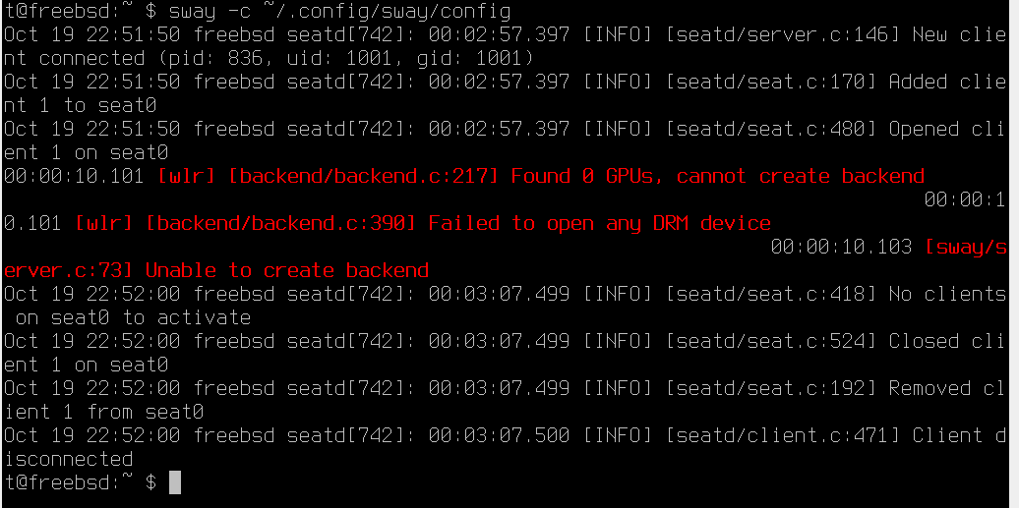This screenshot has width=1019, height=508.
Task: Click the '[backend/backend.c:390]' source reference
Action: click(x=281, y=223)
